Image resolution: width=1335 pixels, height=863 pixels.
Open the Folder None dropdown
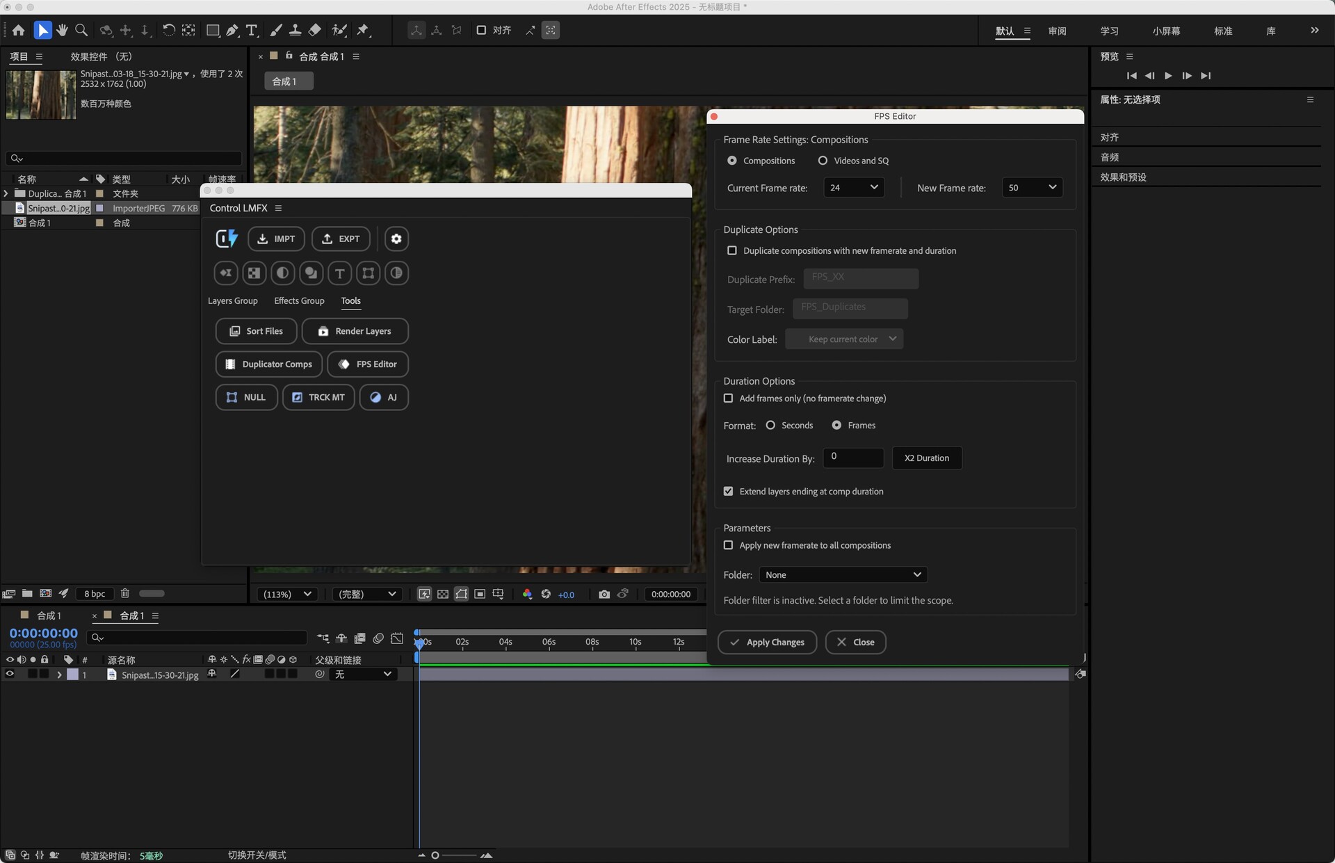tap(843, 574)
